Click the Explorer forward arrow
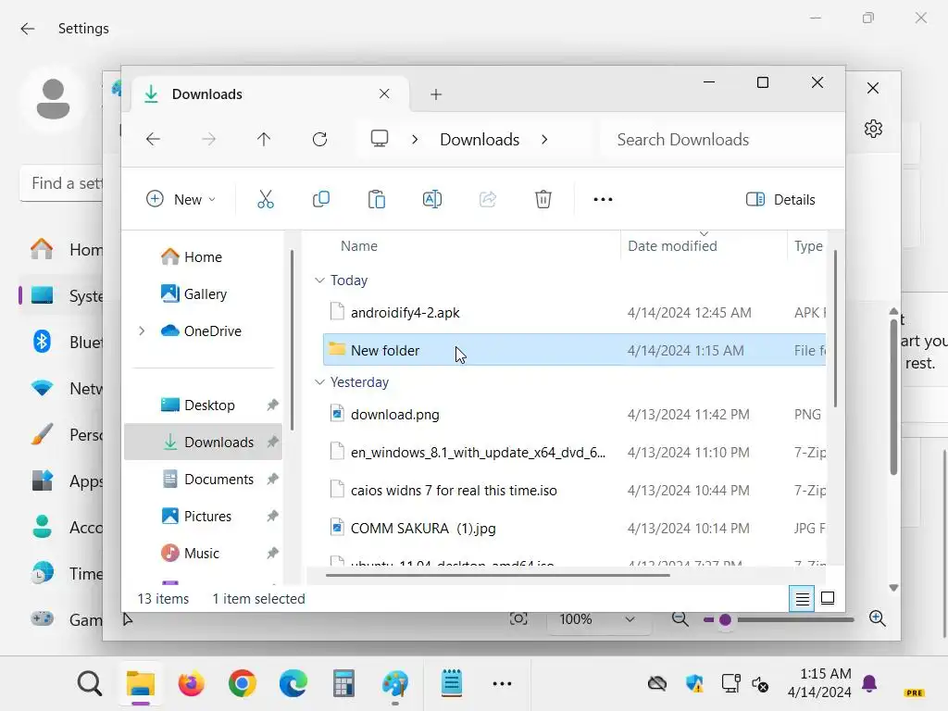 click(208, 140)
